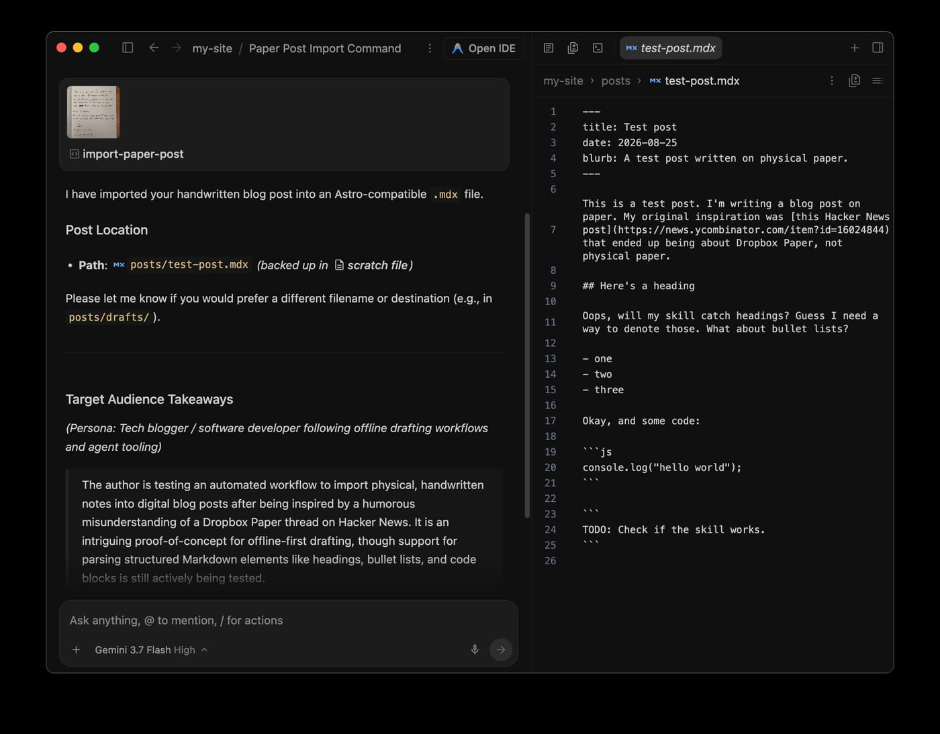
Task: Click the Open IDE button
Action: click(483, 48)
